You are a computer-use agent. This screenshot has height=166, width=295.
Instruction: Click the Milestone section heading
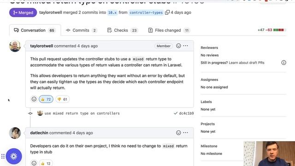pyautogui.click(x=209, y=146)
